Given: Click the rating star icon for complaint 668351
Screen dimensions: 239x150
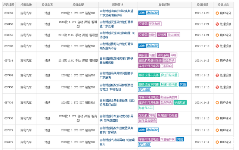Looking at the screenshot, I should (x=217, y=35).
